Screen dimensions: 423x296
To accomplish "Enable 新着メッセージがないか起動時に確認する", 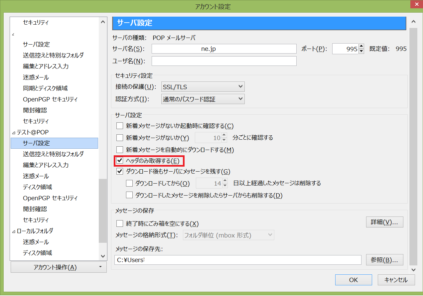I will click(120, 126).
